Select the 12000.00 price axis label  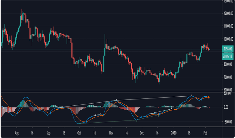[x=228, y=14]
